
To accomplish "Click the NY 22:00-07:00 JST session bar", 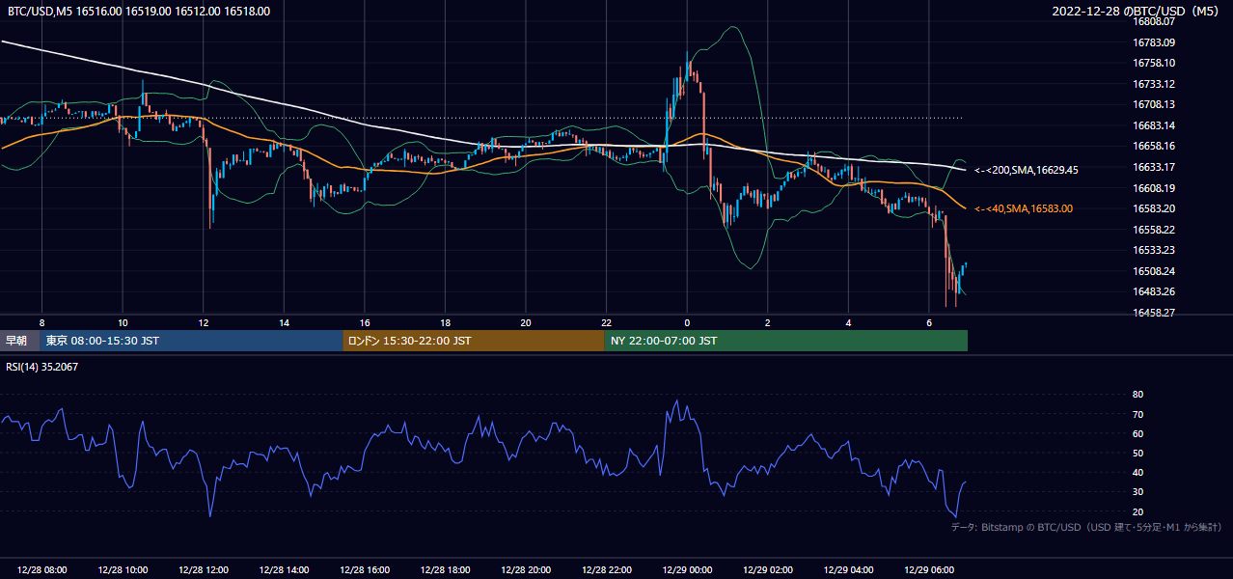I will point(786,341).
